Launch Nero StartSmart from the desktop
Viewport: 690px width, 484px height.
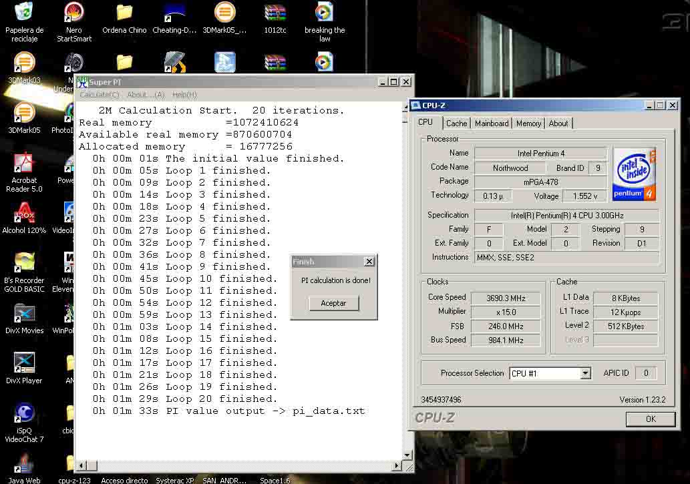pos(73,13)
